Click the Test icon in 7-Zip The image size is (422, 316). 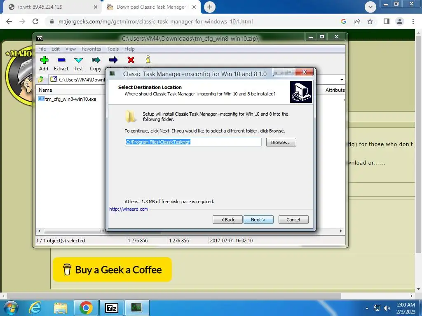79,60
